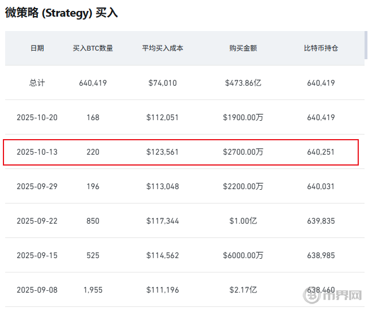Click the 2025-09-15 date cell

[37, 255]
